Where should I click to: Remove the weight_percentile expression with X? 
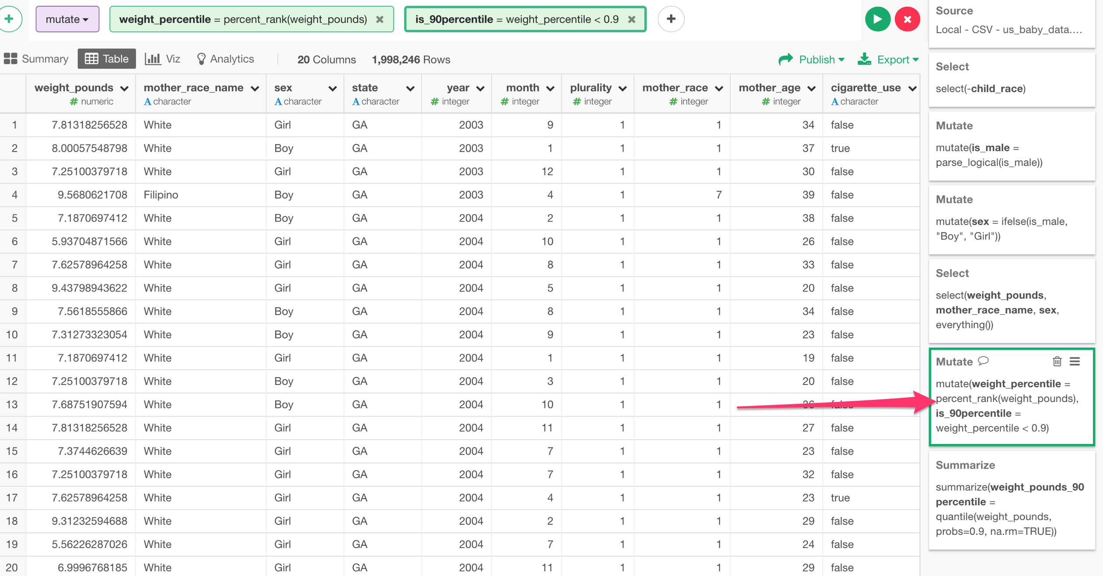[x=380, y=19]
